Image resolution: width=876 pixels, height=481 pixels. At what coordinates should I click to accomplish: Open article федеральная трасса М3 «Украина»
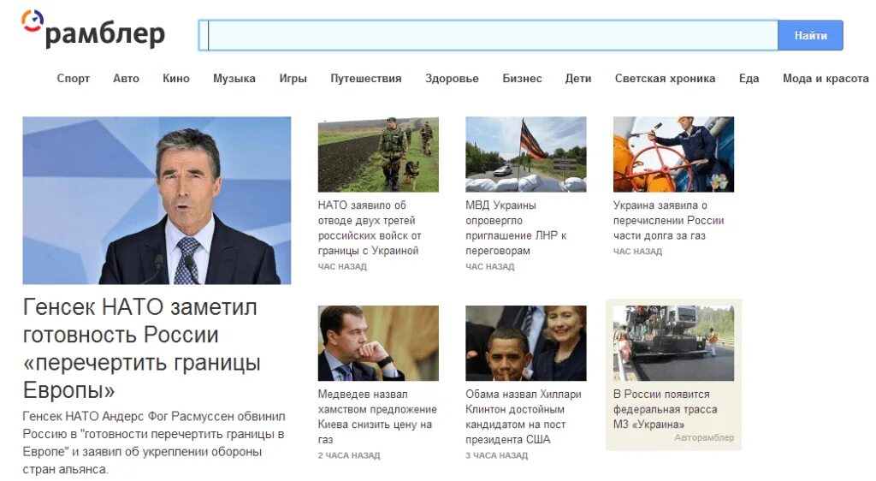pos(666,409)
